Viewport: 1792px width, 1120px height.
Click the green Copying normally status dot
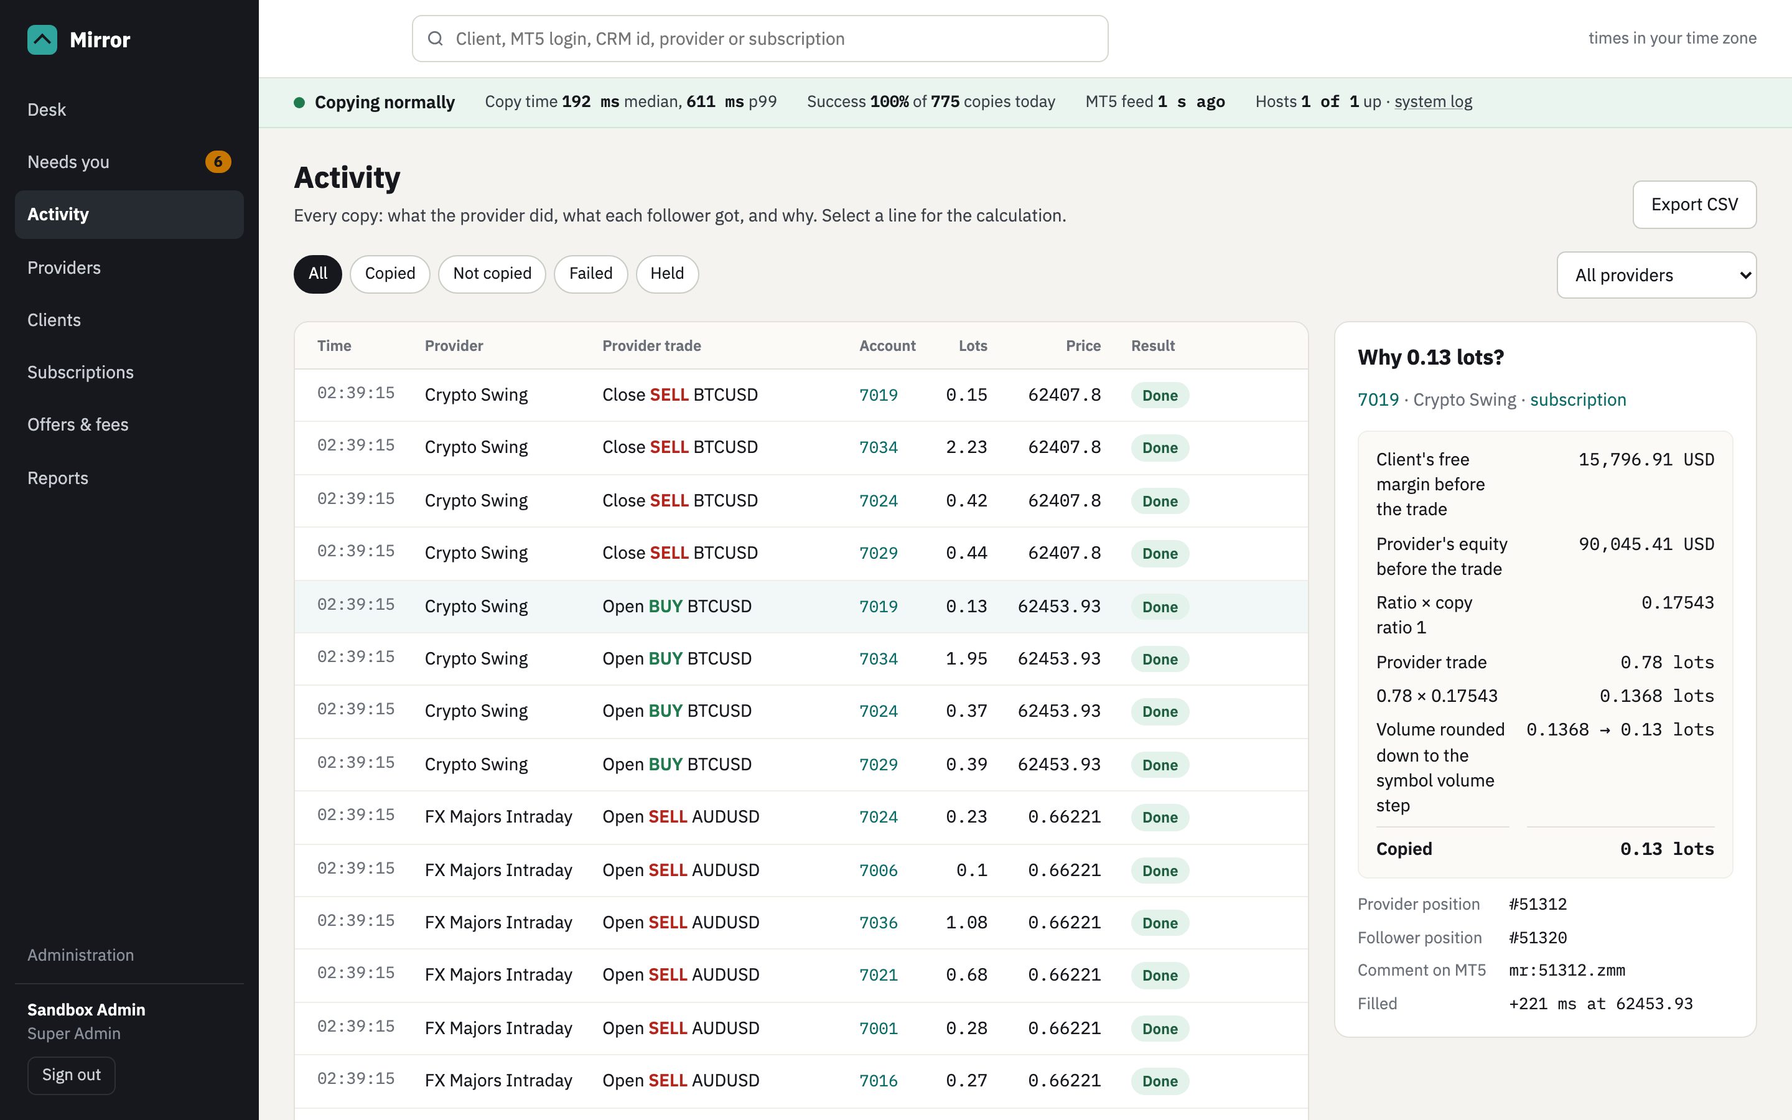pyautogui.click(x=299, y=102)
